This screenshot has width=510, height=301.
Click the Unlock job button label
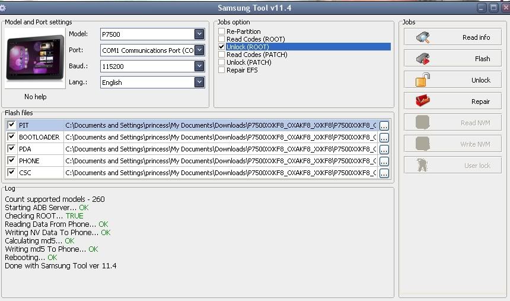coord(481,80)
